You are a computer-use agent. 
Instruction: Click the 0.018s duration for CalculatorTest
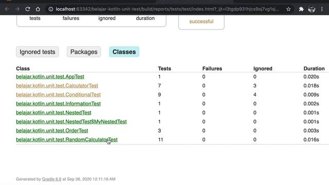pyautogui.click(x=311, y=86)
